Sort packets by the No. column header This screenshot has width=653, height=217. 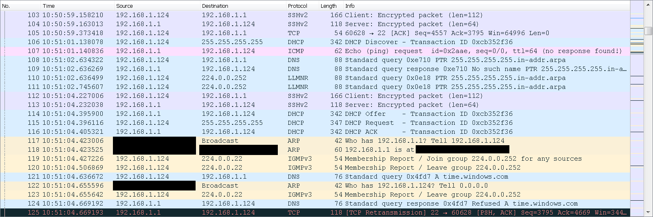coord(20,6)
